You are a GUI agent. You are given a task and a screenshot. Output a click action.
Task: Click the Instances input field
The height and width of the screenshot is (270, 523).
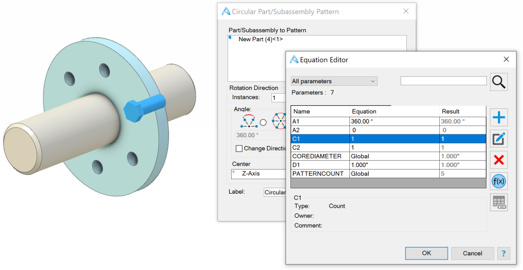[x=279, y=98]
